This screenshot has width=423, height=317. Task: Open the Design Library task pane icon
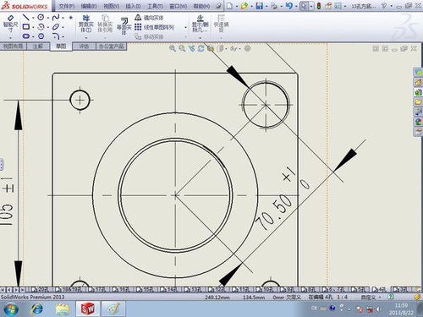click(418, 92)
